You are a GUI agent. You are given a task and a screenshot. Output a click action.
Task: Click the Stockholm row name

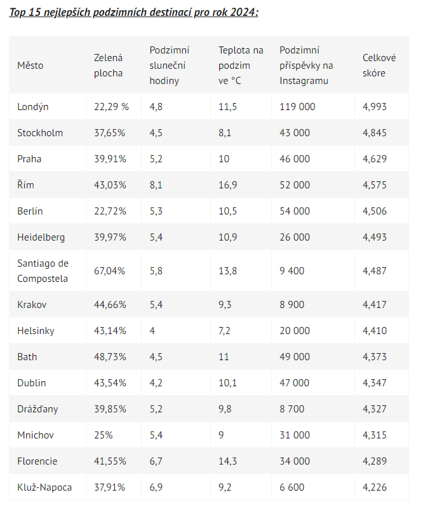[40, 133]
